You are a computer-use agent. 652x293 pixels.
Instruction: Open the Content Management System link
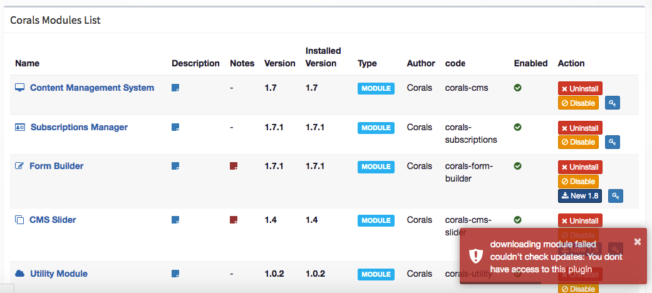pos(92,88)
